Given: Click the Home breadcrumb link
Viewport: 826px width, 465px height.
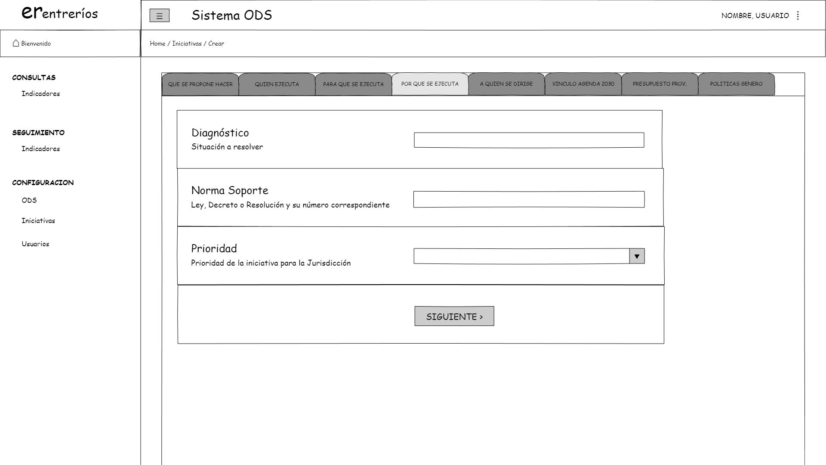Looking at the screenshot, I should [157, 43].
